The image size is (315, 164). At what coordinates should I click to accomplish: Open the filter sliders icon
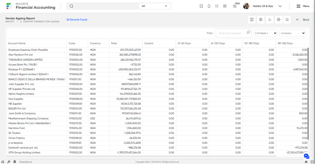pos(287,19)
